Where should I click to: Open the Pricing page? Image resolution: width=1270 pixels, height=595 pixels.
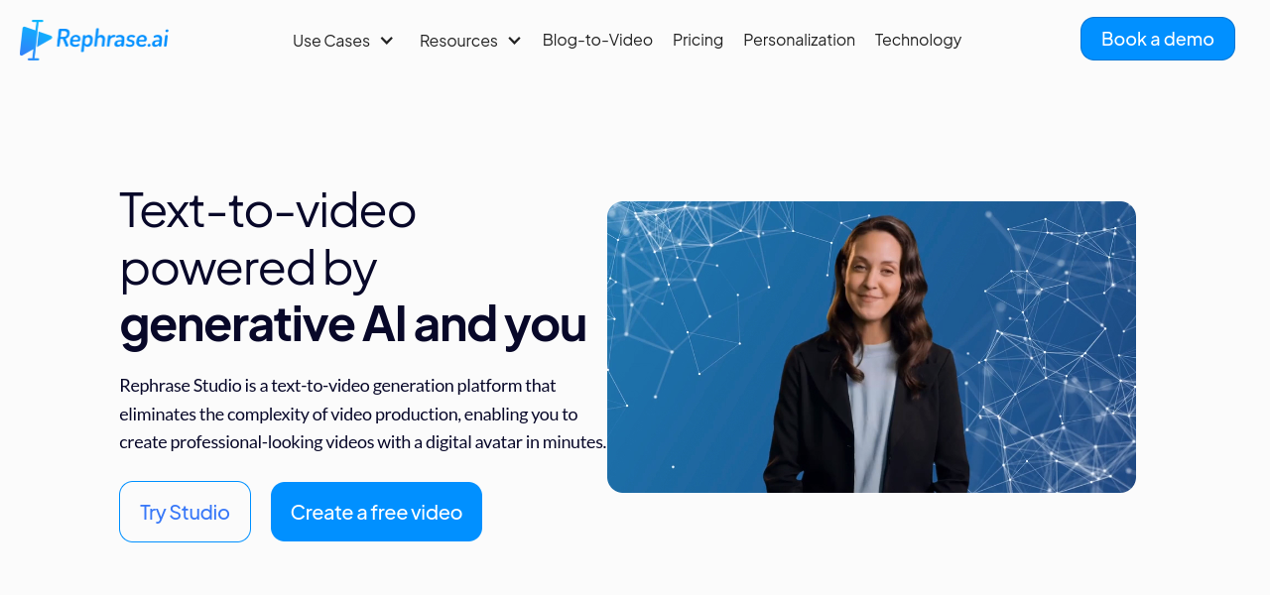698,40
